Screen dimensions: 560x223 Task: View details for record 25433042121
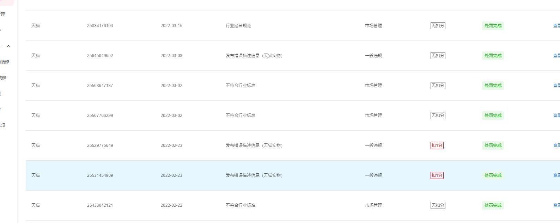click(x=556, y=205)
